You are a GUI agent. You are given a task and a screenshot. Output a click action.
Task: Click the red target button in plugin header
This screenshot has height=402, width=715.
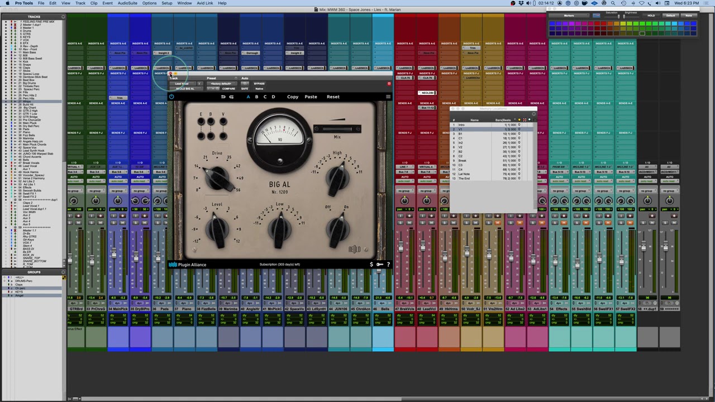click(389, 84)
